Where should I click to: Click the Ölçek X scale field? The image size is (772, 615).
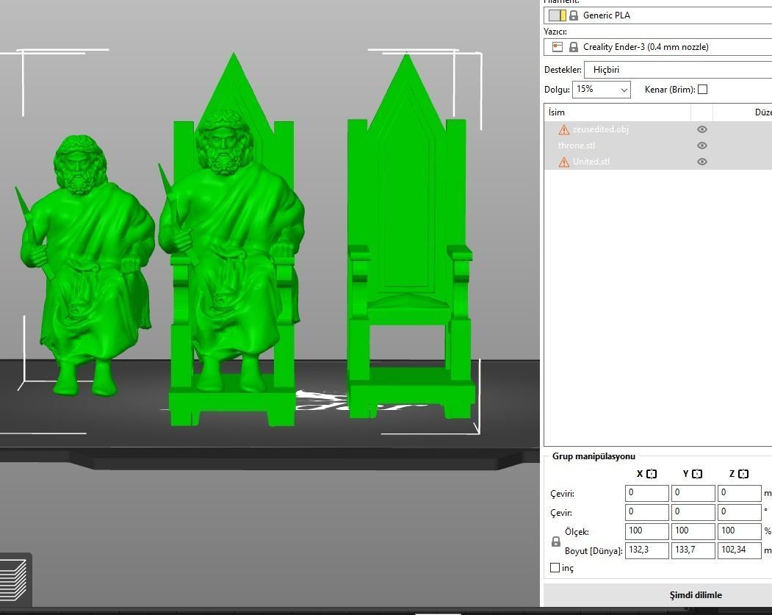pos(647,531)
